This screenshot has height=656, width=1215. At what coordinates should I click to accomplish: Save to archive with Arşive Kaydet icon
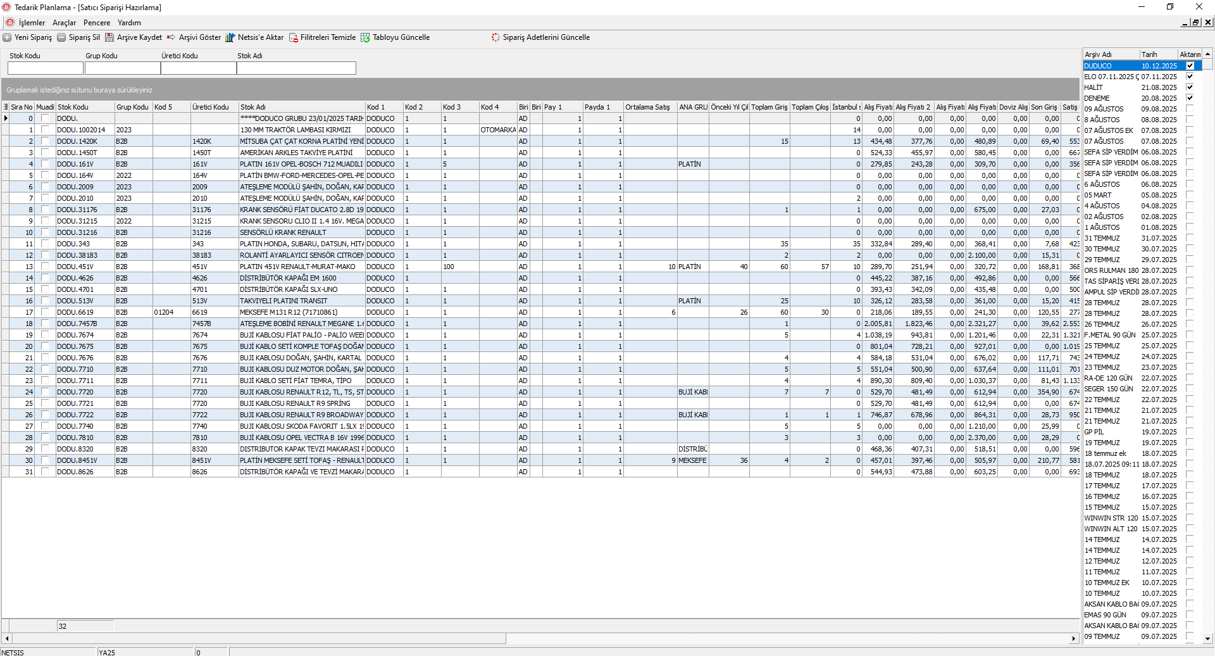109,37
